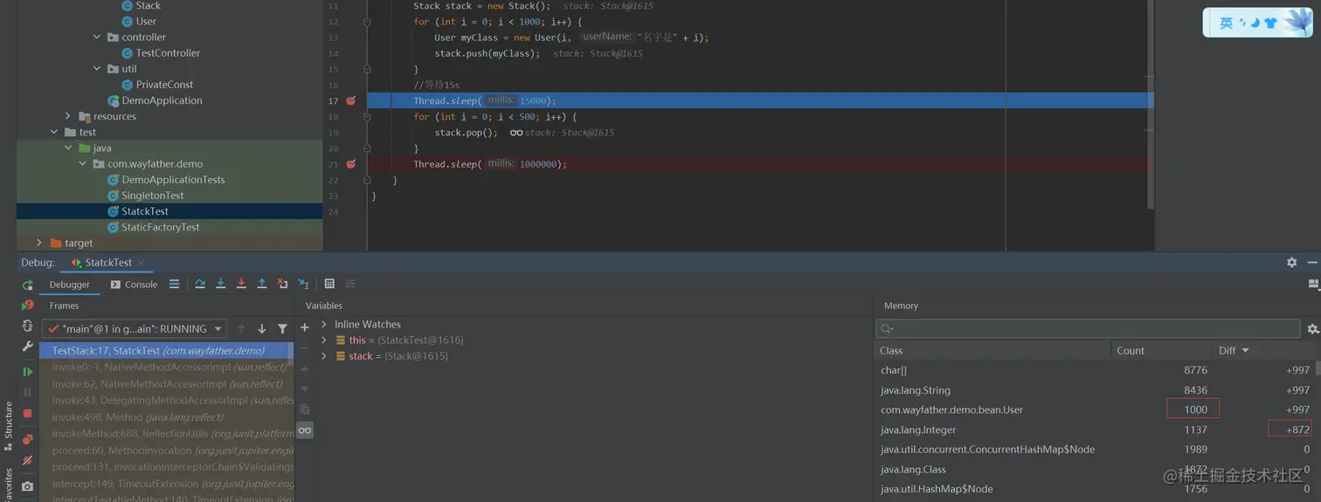
Task: Select the next frame with the down arrow
Action: click(261, 329)
